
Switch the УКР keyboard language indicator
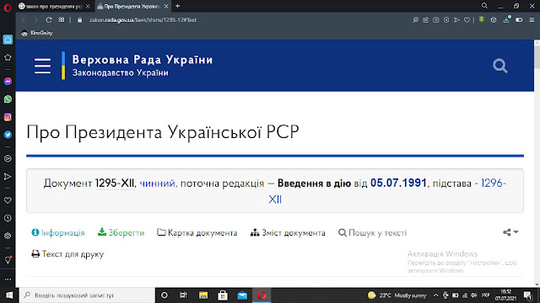(485, 295)
